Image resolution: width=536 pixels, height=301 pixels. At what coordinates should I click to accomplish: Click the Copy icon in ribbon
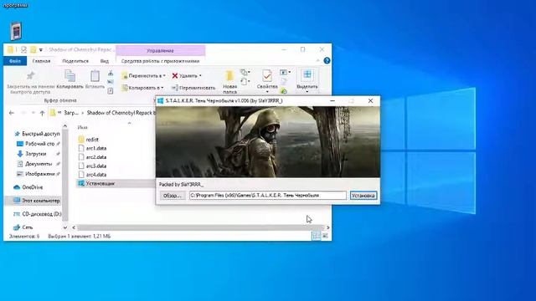(x=70, y=76)
